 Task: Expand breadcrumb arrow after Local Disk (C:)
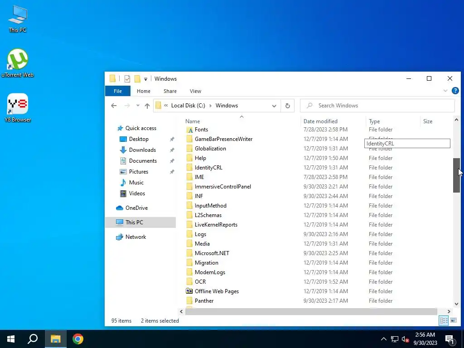(x=210, y=106)
